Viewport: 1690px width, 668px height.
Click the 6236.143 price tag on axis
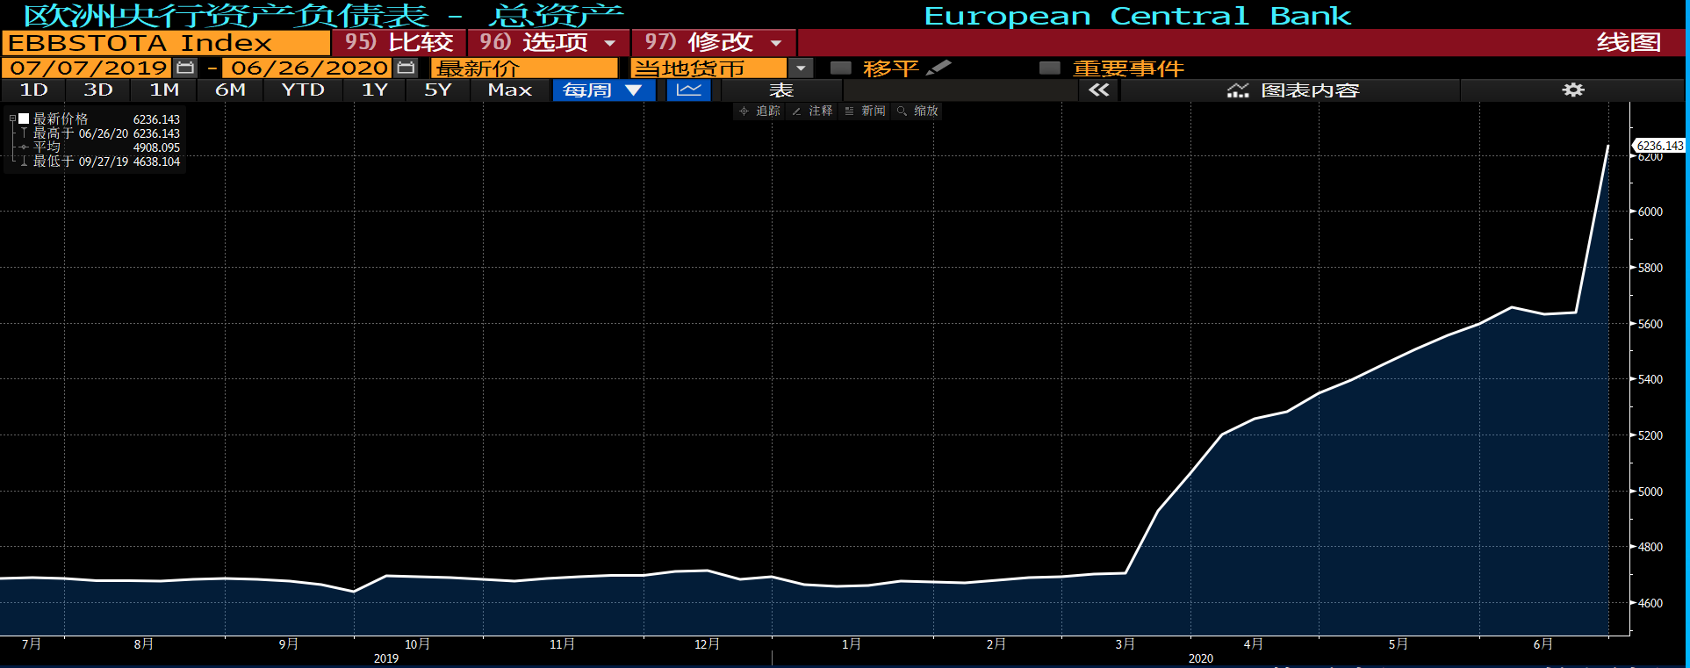point(1659,146)
